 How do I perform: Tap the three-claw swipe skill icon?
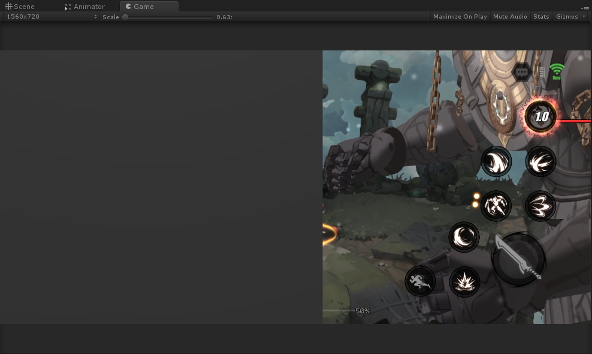(x=540, y=206)
